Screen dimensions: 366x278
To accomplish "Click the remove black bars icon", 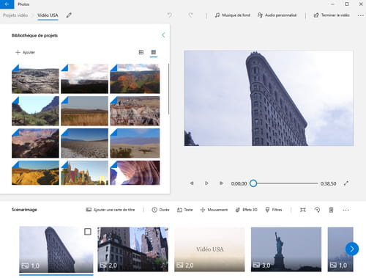I will click(303, 210).
